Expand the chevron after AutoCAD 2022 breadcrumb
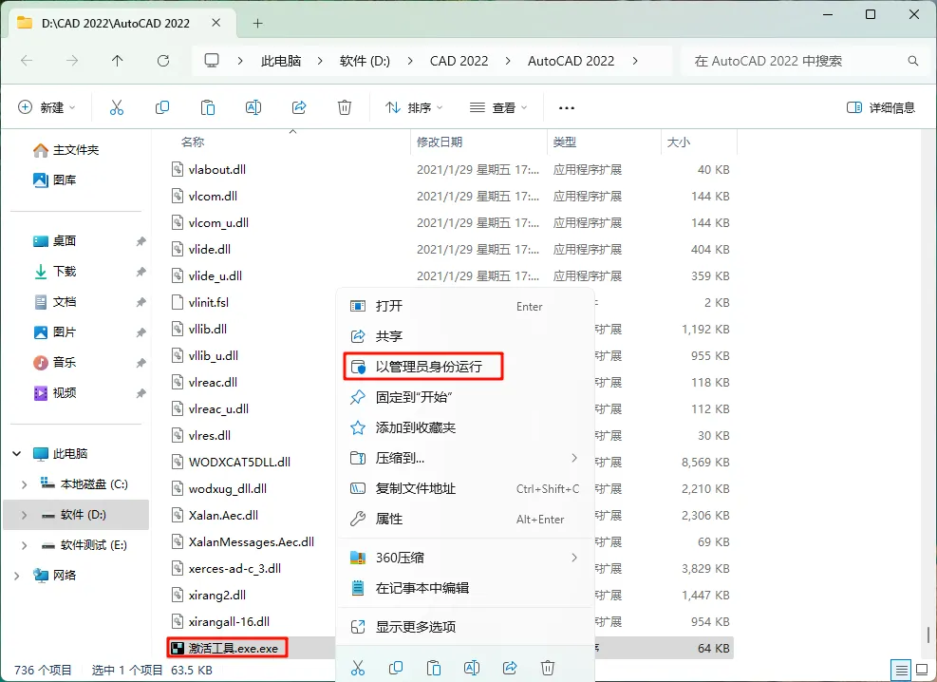The height and width of the screenshot is (682, 937). [634, 61]
